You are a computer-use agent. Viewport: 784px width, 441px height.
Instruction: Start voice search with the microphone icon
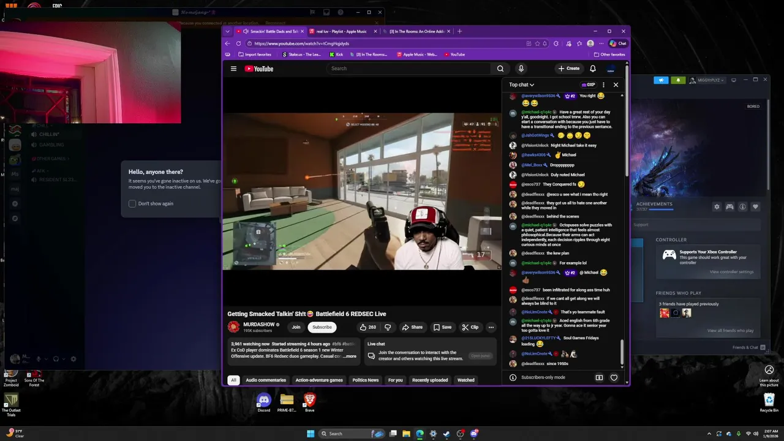tap(521, 69)
